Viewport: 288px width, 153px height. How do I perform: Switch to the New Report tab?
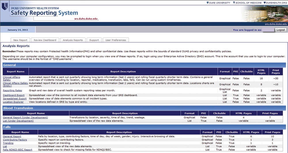coord(20,40)
